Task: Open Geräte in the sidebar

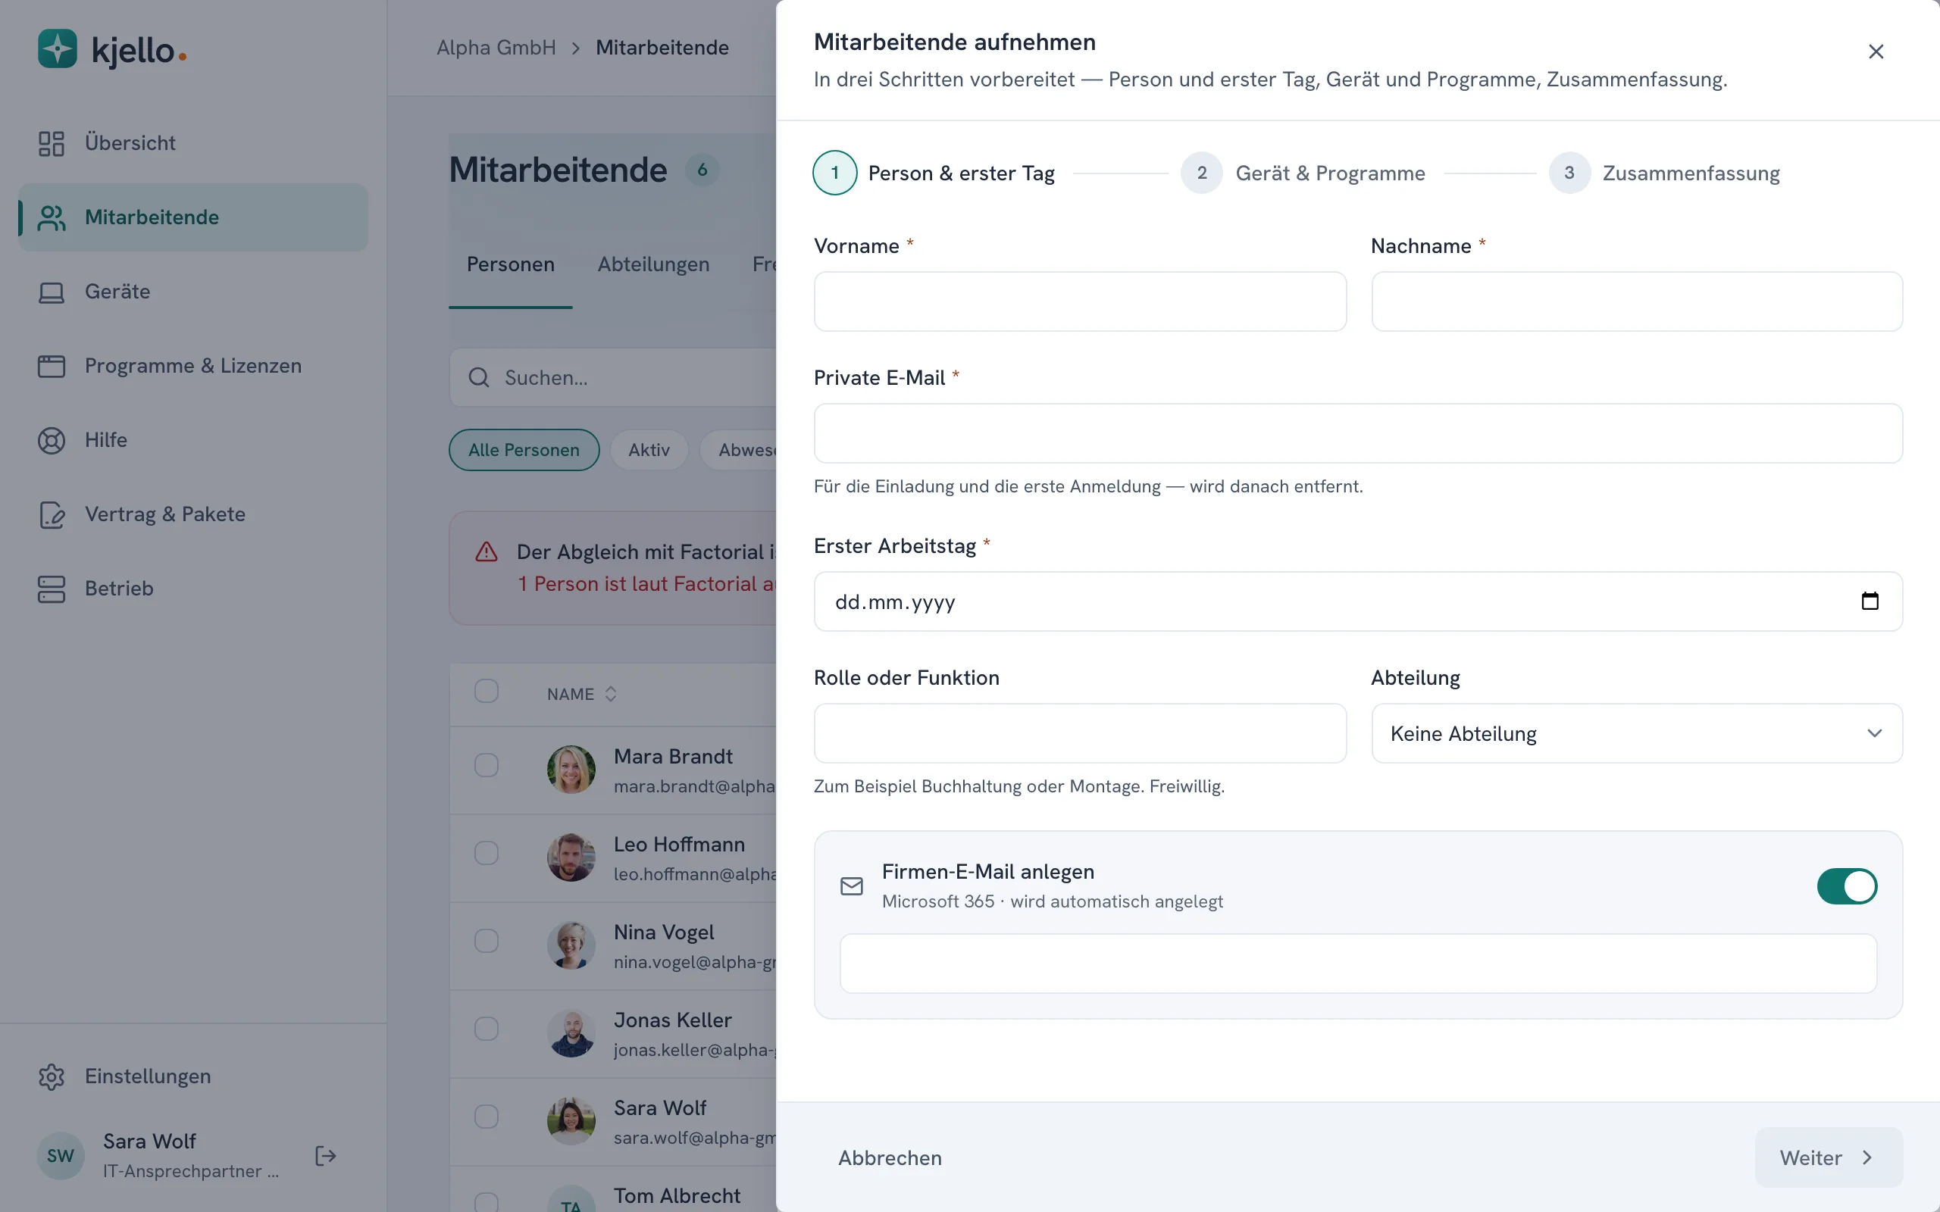Action: tap(192, 291)
